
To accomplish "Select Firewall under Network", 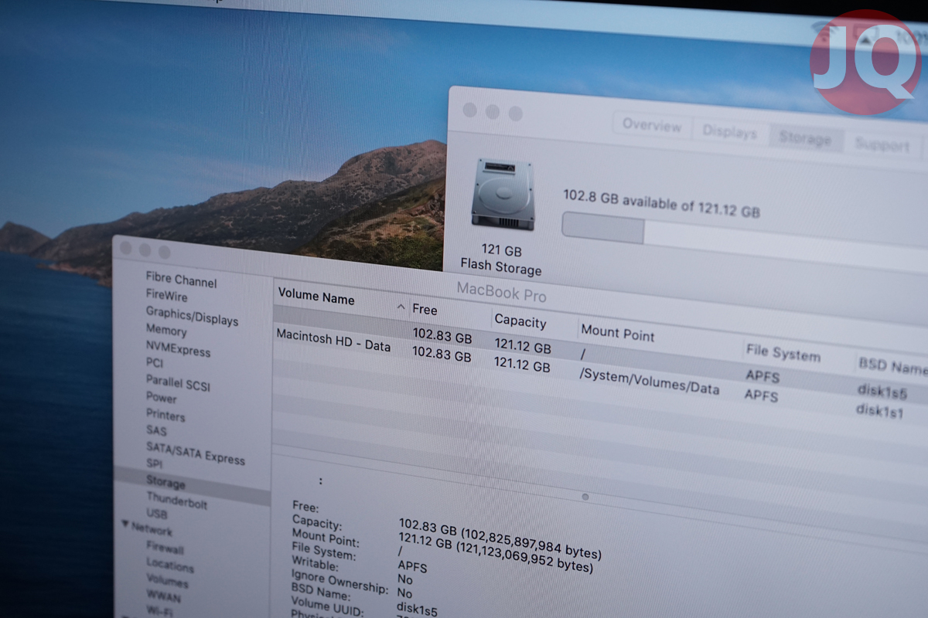I will (165, 548).
